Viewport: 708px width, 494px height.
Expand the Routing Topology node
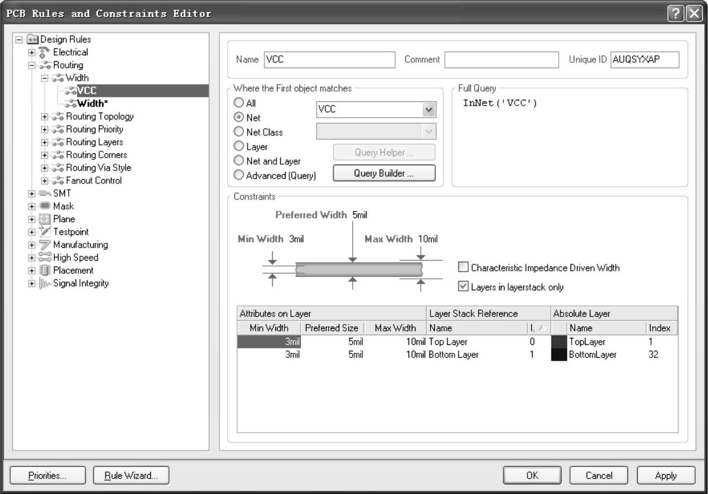(x=45, y=117)
